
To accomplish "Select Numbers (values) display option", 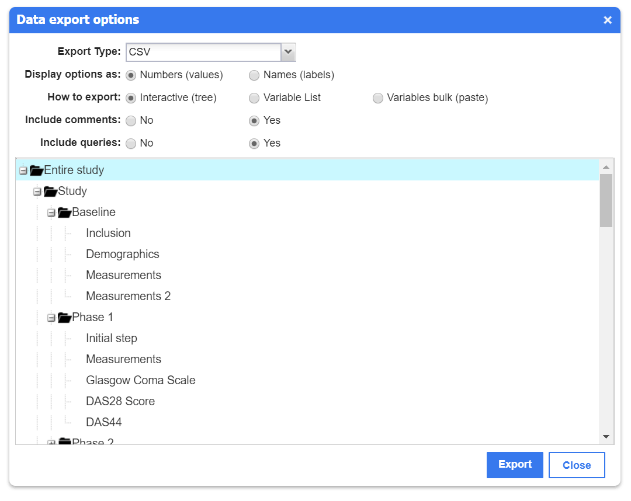I will point(131,75).
